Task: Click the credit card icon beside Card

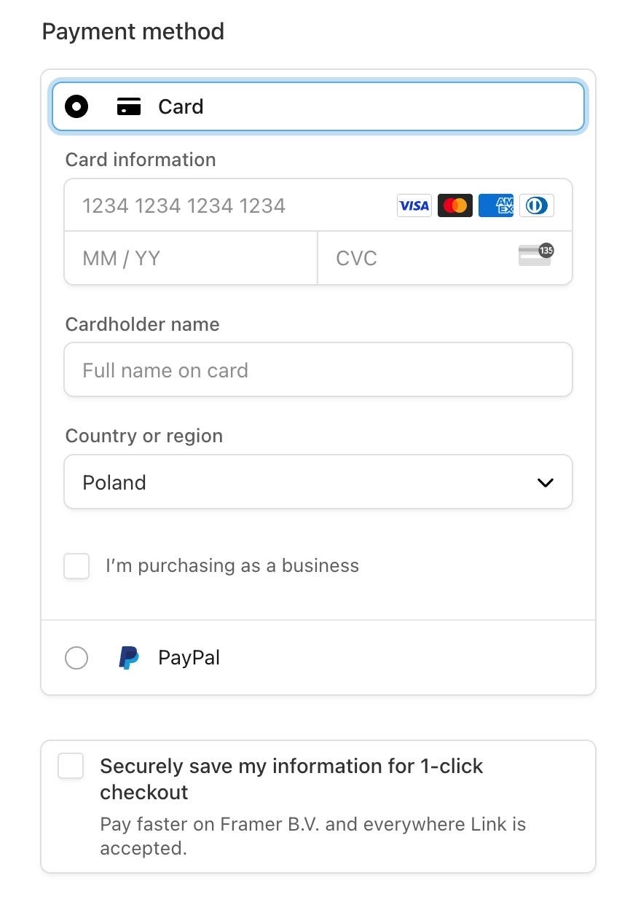Action: click(129, 107)
